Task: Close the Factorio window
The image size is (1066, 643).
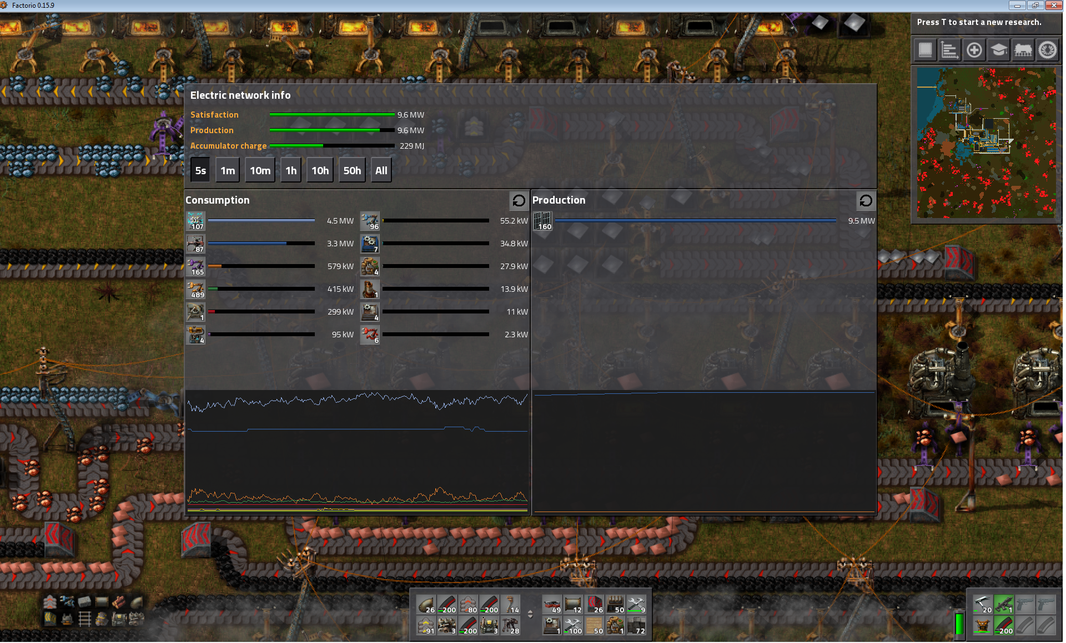Action: click(1053, 5)
